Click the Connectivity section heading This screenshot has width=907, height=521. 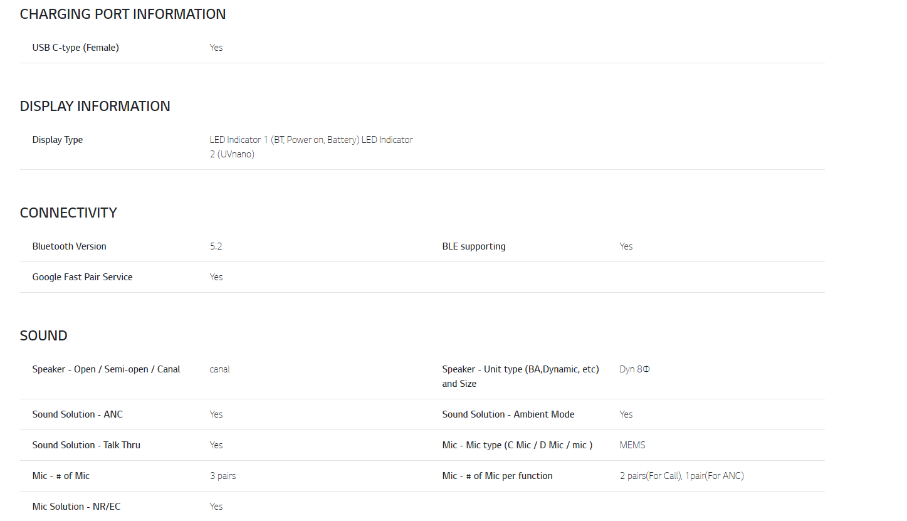tap(68, 213)
